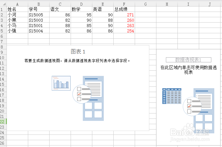
Task: Click student ID S15001
Action: tap(39, 25)
